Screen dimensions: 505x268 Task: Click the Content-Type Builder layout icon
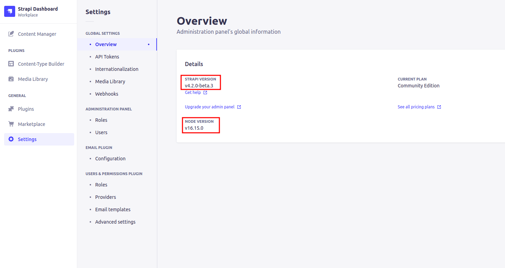[x=11, y=64]
